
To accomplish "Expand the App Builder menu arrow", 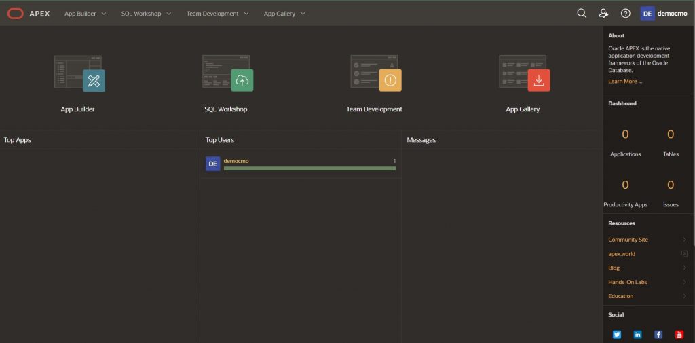I will (104, 14).
